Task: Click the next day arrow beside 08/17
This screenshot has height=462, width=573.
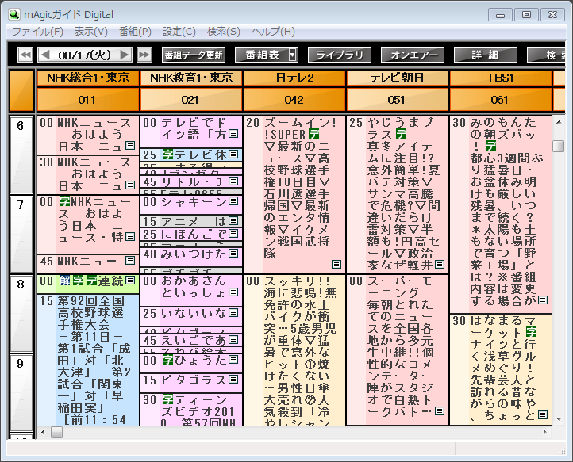Action: pos(124,55)
